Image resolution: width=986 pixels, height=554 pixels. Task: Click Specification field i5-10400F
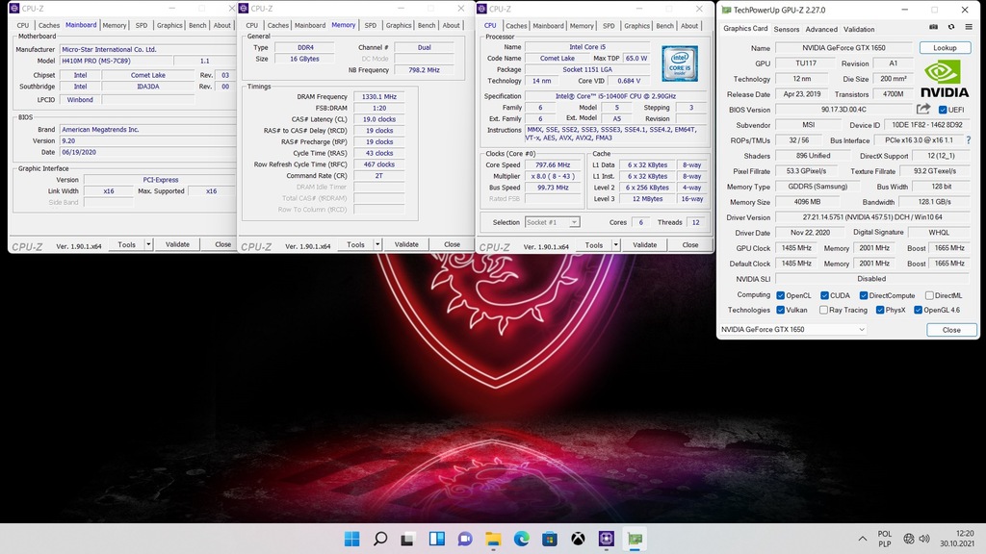pos(615,96)
